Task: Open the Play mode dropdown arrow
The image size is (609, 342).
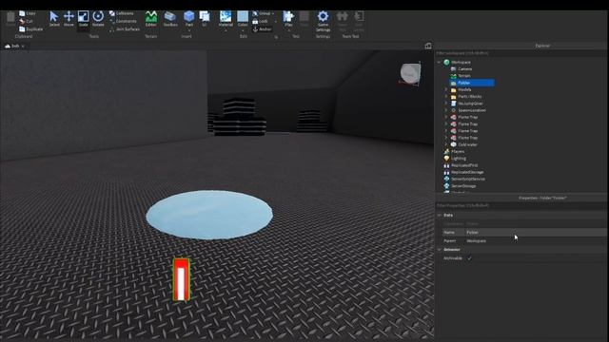Action: [x=288, y=30]
